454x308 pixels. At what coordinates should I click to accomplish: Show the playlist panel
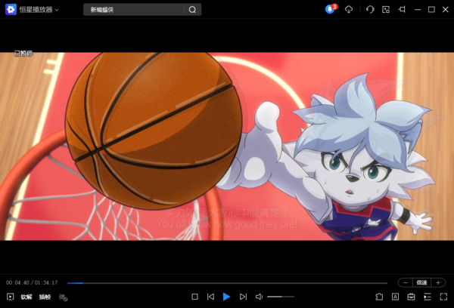coord(428,297)
